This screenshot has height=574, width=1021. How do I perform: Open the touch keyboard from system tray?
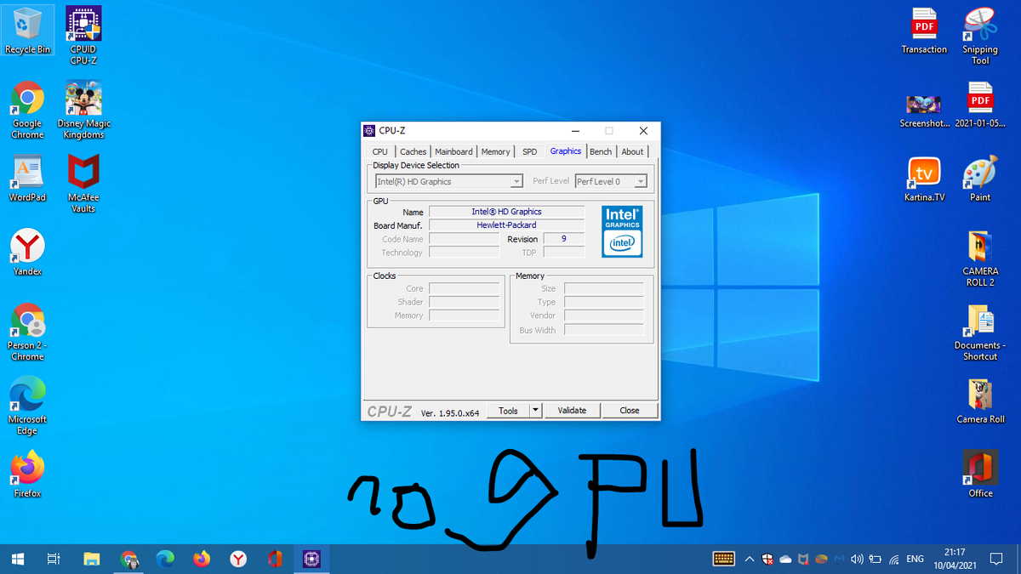tap(724, 559)
